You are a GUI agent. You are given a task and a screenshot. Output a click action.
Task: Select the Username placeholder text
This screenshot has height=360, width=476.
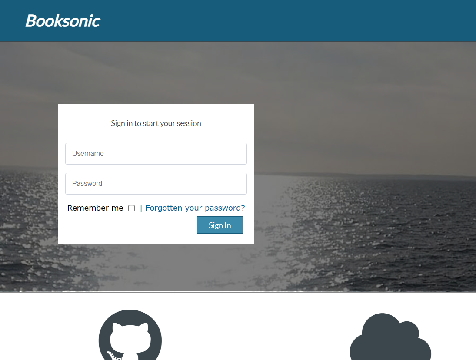coord(88,153)
